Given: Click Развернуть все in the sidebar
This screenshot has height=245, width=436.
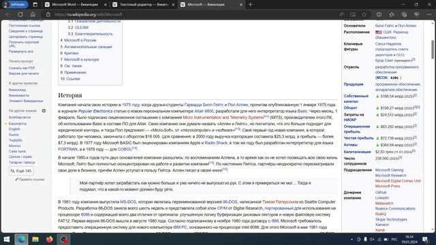Looking at the screenshot, I should click(x=21, y=52).
